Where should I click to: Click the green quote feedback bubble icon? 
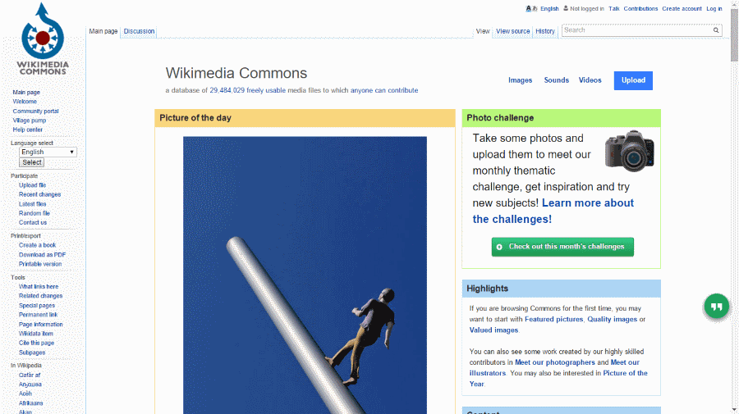point(716,307)
